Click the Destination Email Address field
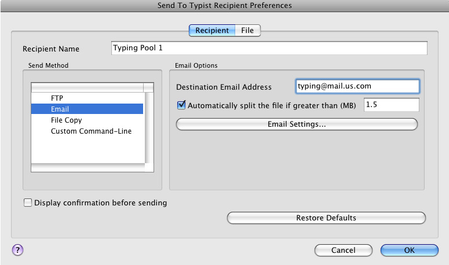The image size is (449, 265). pyautogui.click(x=357, y=86)
